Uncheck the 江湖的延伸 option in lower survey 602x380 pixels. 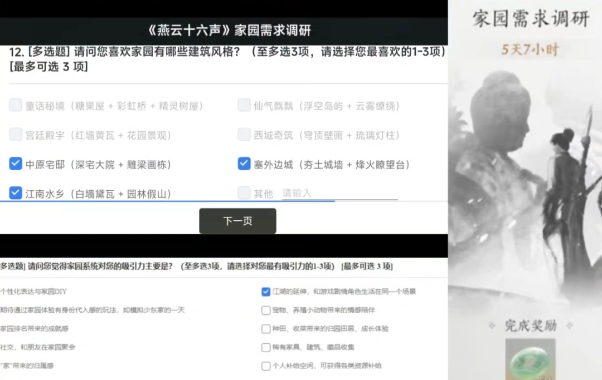coord(266,292)
